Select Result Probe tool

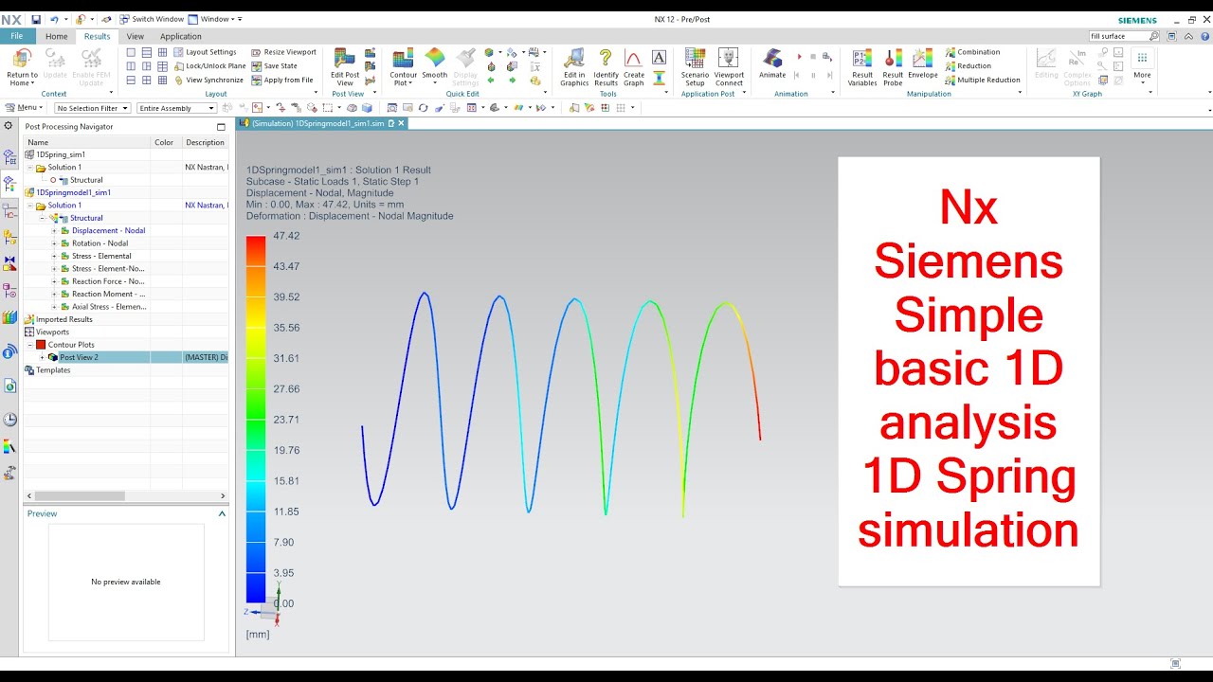(x=893, y=67)
